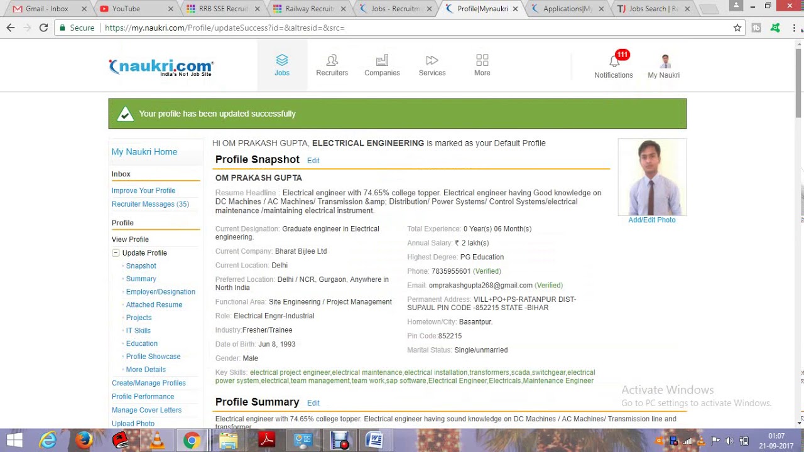Open Recruiter Messages (35)
This screenshot has height=452, width=804.
[x=150, y=204]
